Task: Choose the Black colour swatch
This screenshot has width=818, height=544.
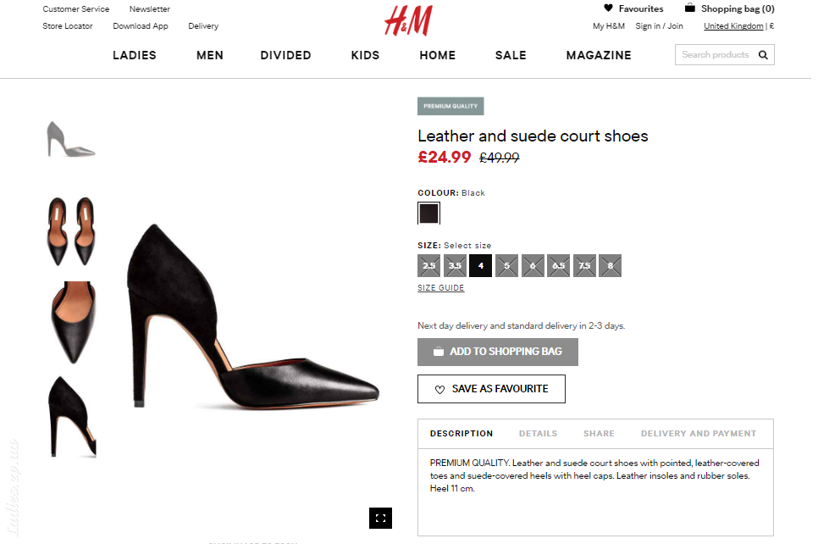Action: 428,213
